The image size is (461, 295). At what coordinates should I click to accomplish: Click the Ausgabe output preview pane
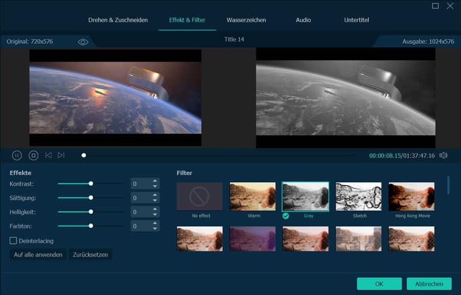[346, 98]
